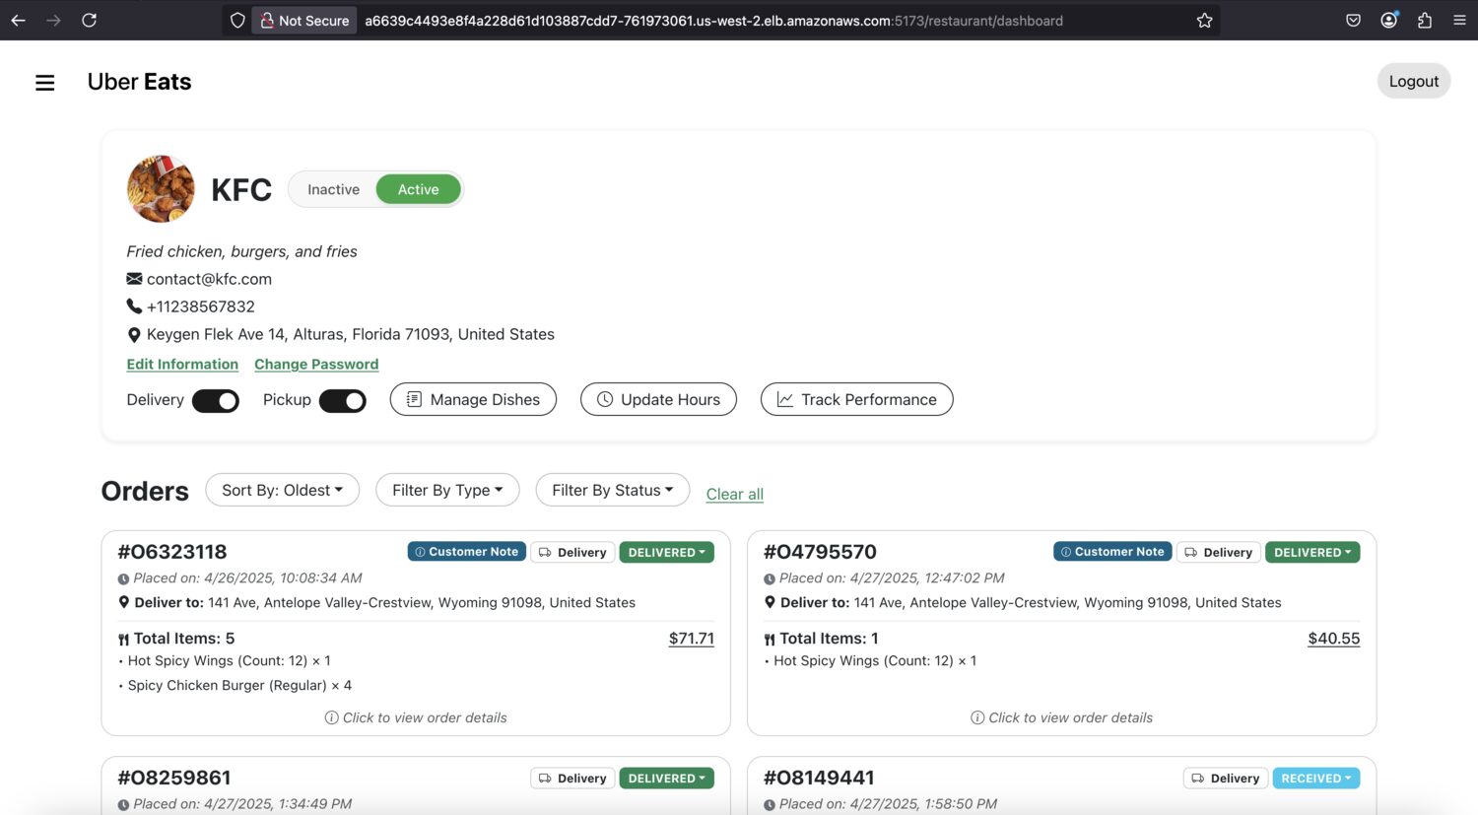This screenshot has height=815, width=1478.
Task: Click the Delivery badge on order #08149441
Action: (x=1226, y=779)
